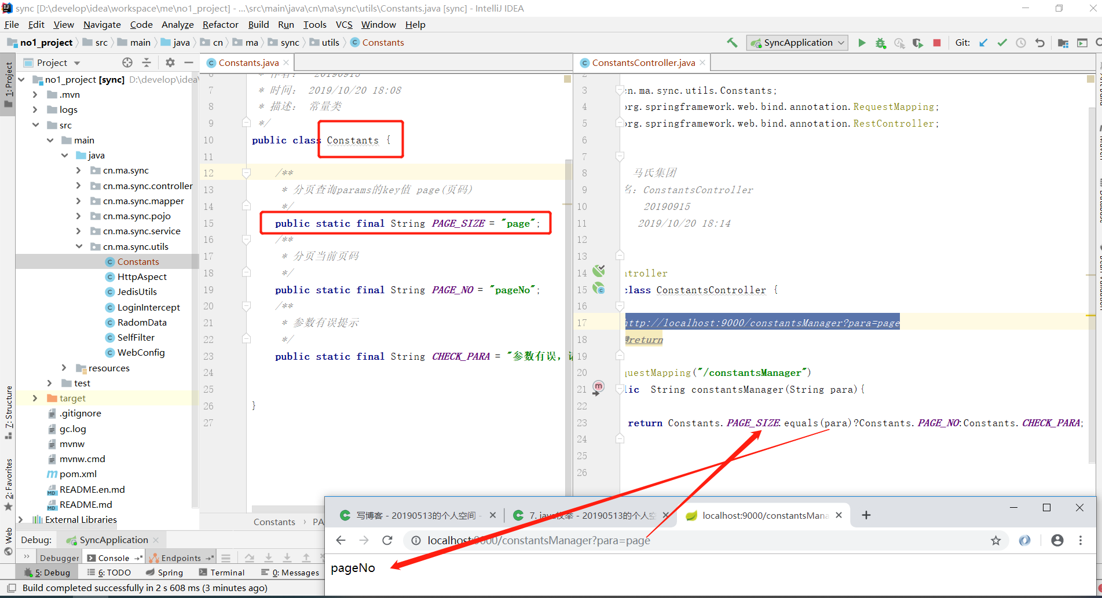Screen dimensions: 1102x598
Task: Collapse the src folder
Action: tap(35, 125)
